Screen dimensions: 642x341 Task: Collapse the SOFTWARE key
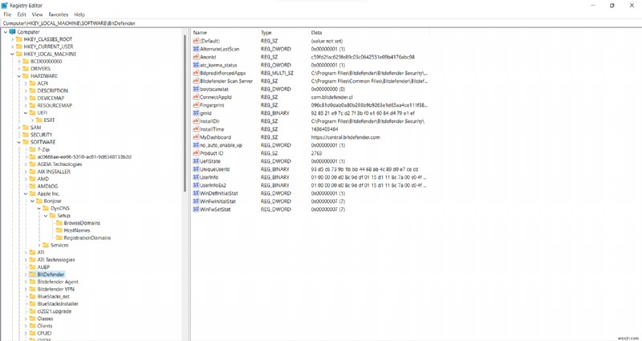18,142
